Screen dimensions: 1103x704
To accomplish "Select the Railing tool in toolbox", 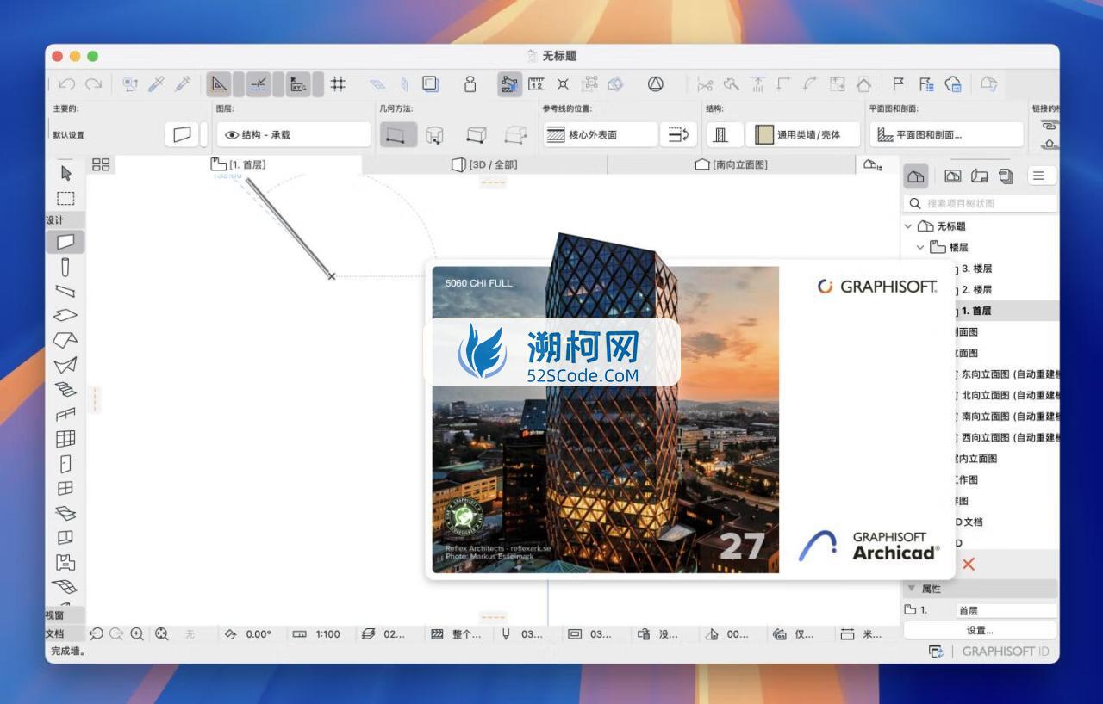I will coord(65,414).
